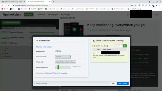Reload the page with the browser refresh icon
The height and width of the screenshot is (91, 162).
pos(9,5)
